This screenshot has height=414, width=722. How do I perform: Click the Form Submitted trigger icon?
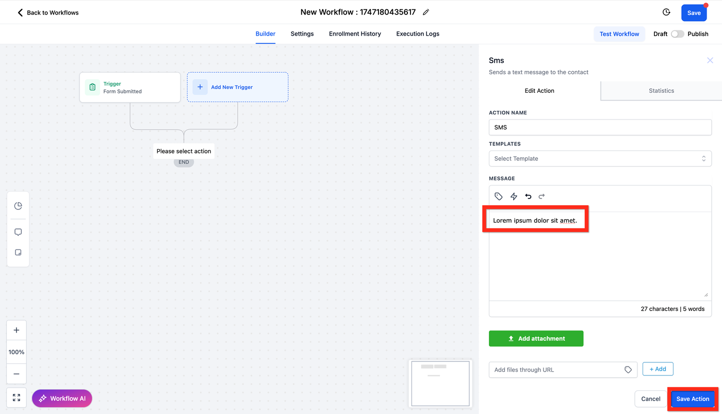tap(92, 87)
